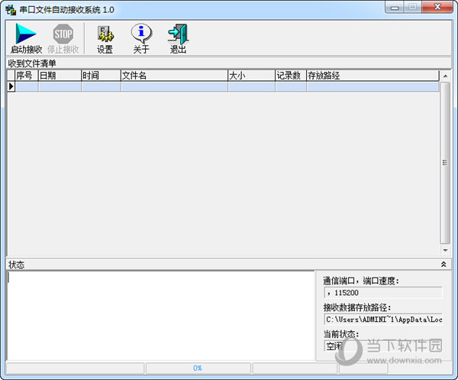Click the 退出 exit door icon

coord(178,34)
